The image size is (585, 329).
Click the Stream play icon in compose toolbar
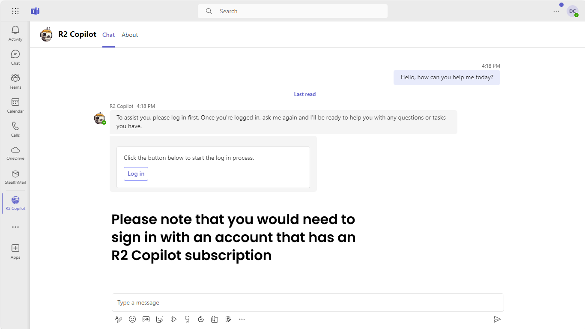click(x=173, y=319)
